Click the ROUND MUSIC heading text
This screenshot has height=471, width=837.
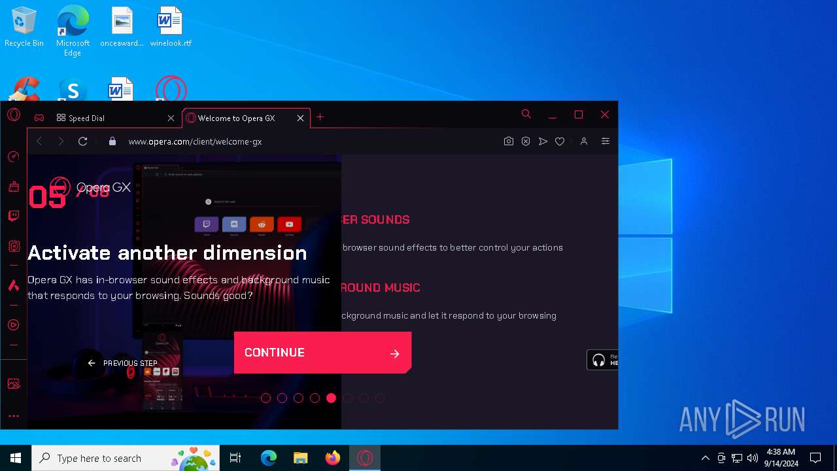pyautogui.click(x=381, y=288)
